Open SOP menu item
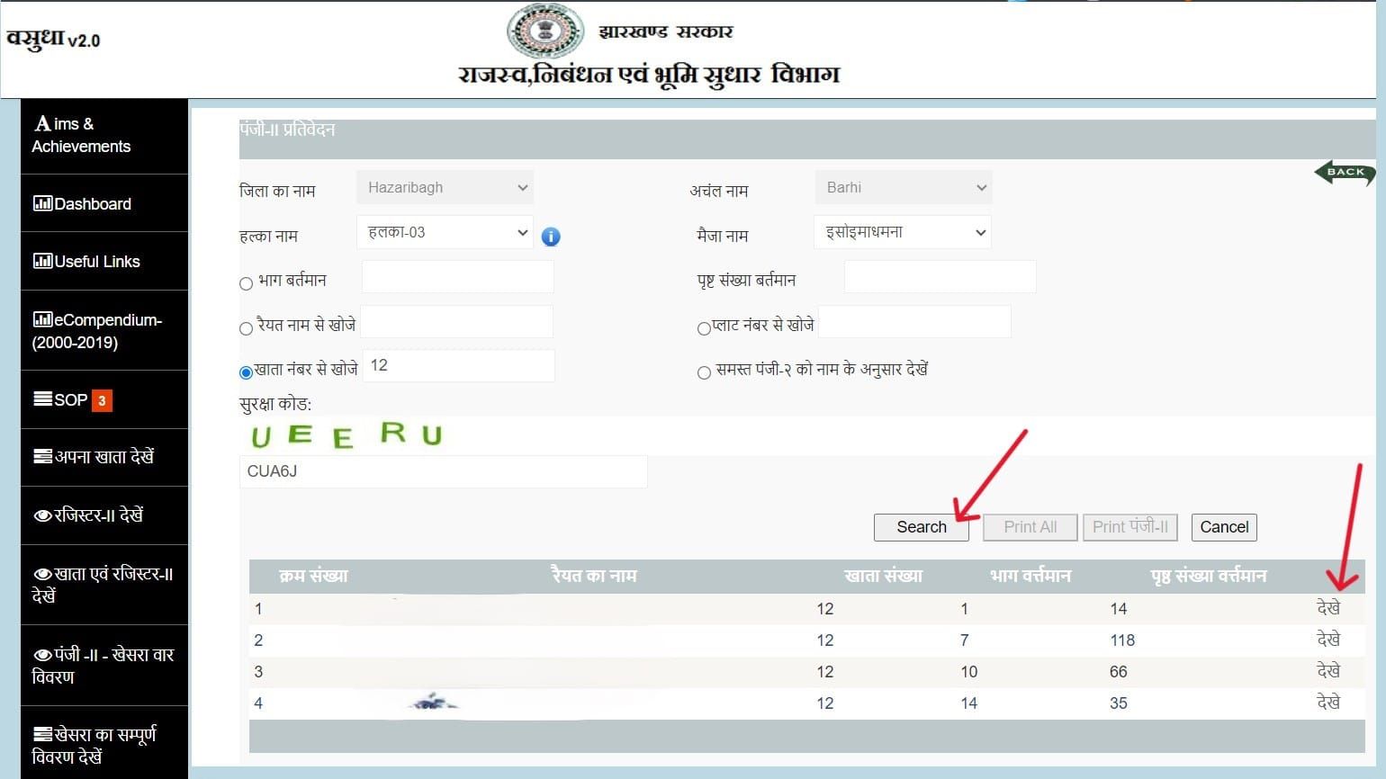This screenshot has height=779, width=1386. [104, 399]
